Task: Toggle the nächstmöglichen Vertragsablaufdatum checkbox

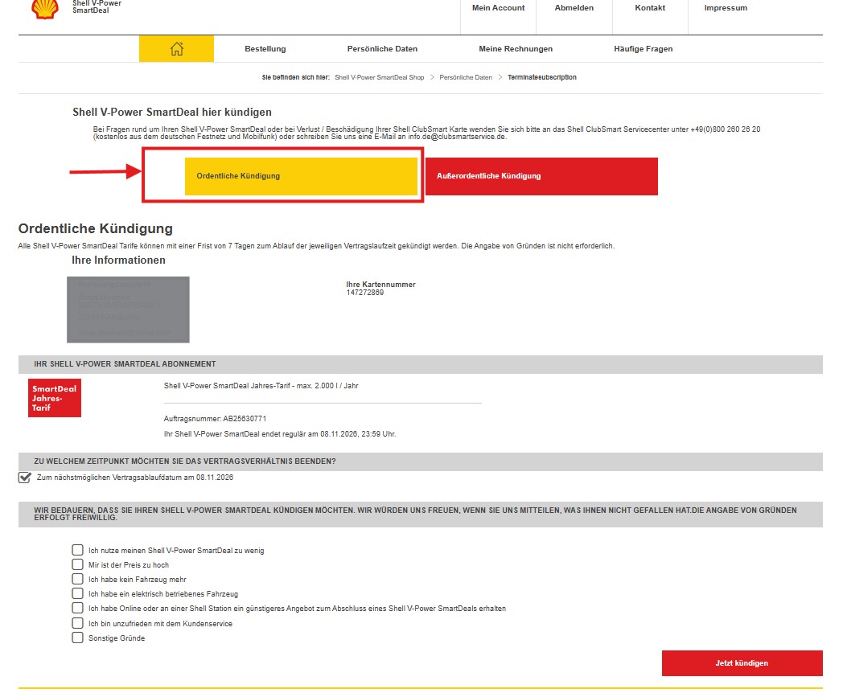Action: tap(24, 478)
